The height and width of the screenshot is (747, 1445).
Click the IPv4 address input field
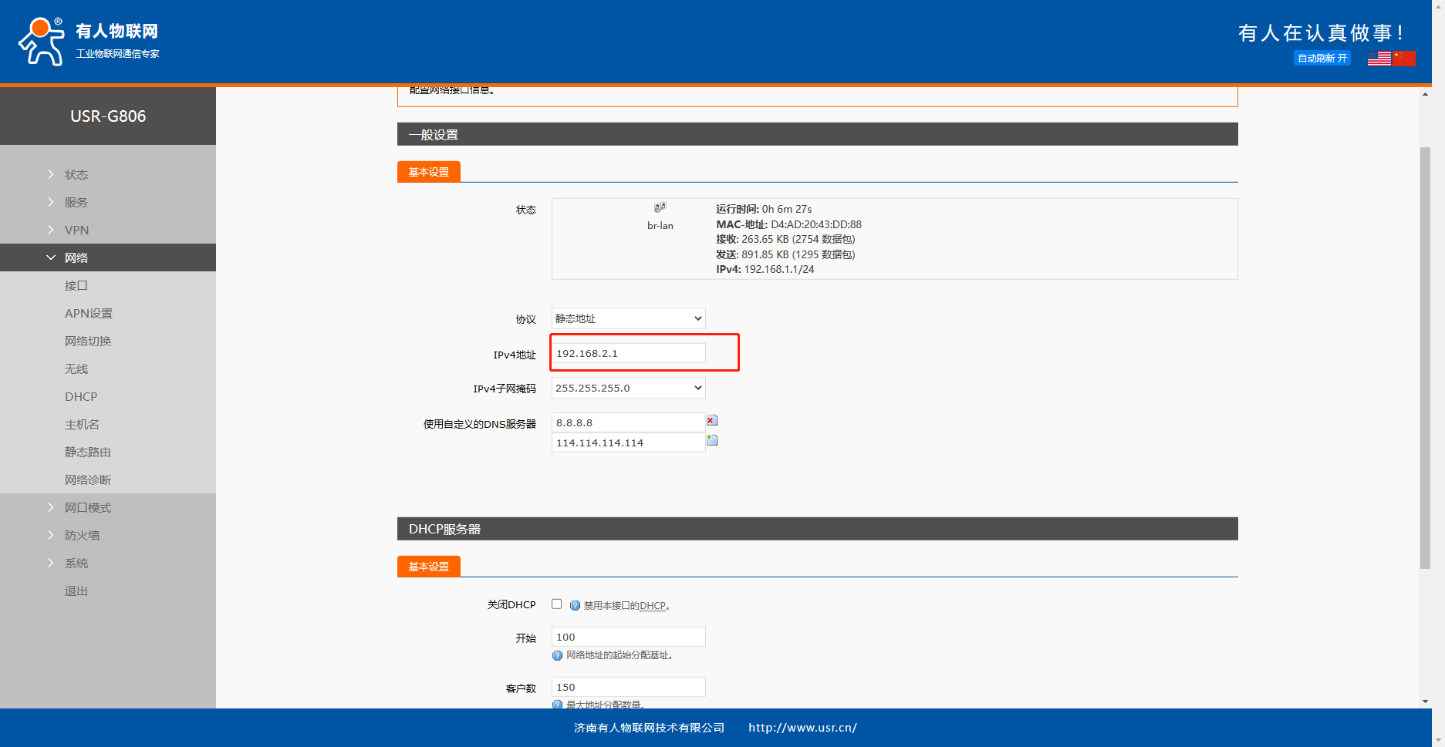pos(628,353)
